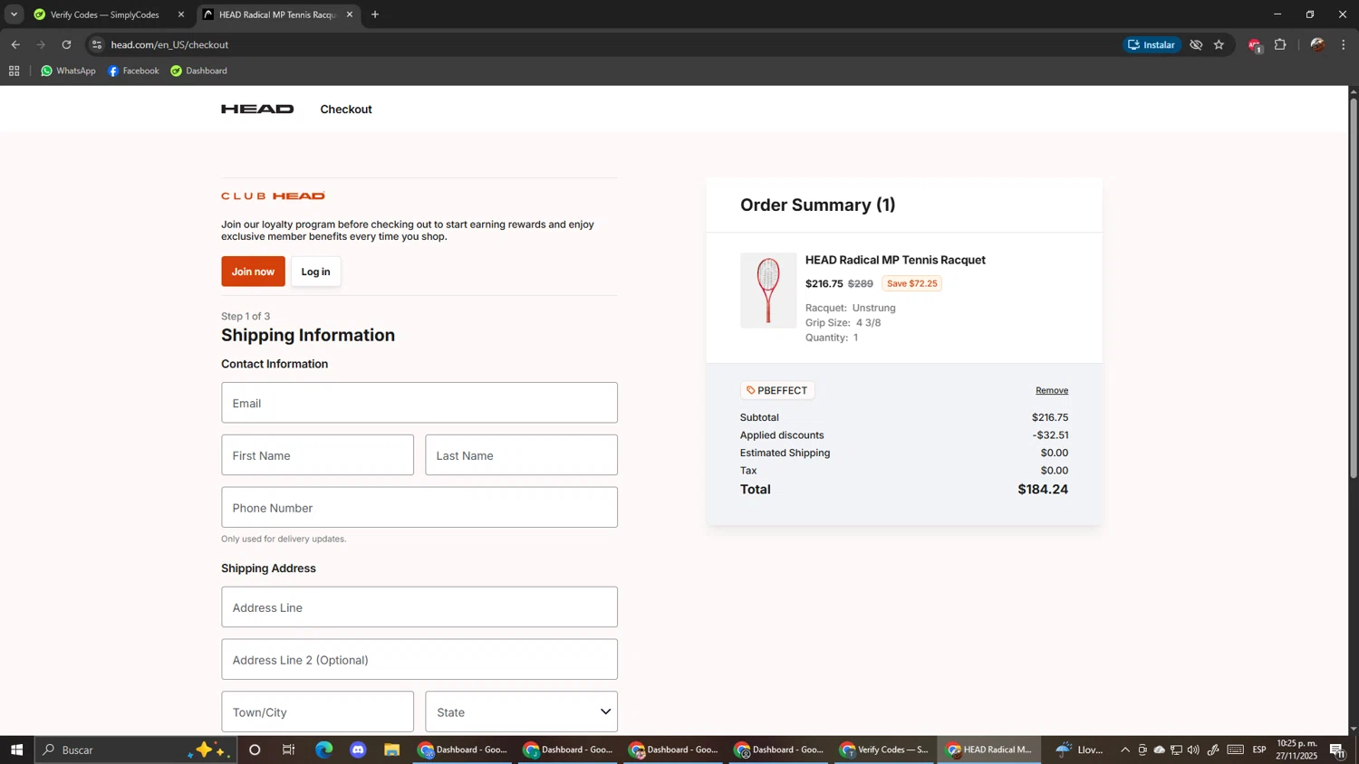Expand the State dropdown

522,712
